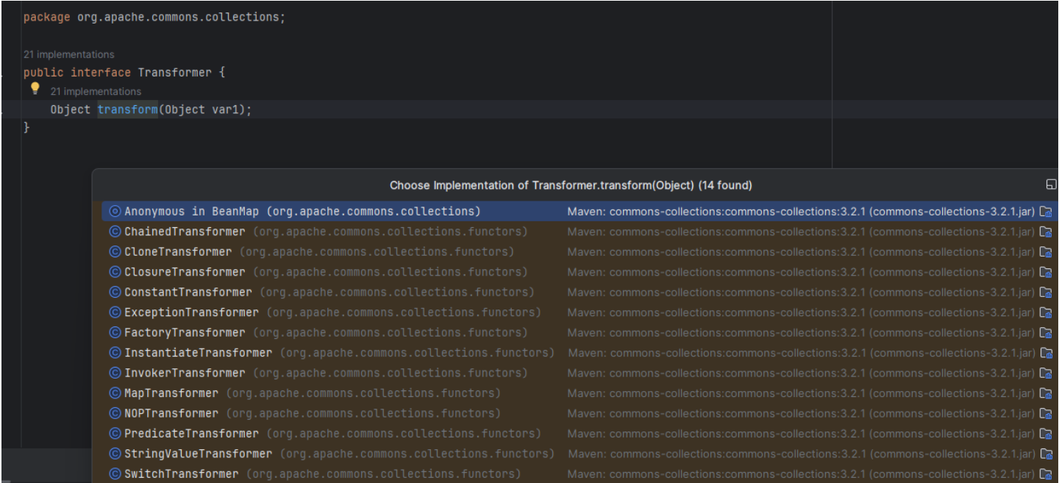This screenshot has height=483, width=1059.
Task: Click the class icon beside CloneTransformer
Action: coord(115,251)
